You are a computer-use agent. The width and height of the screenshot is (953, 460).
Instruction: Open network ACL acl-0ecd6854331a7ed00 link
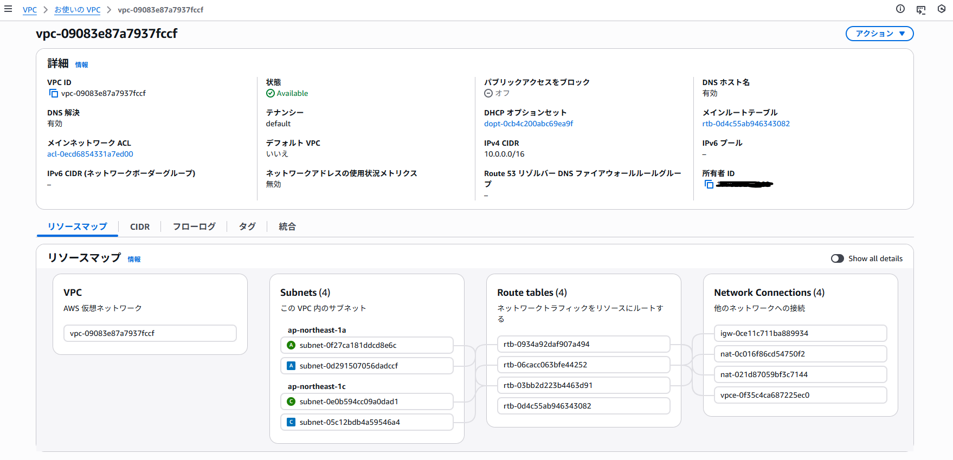(x=90, y=154)
